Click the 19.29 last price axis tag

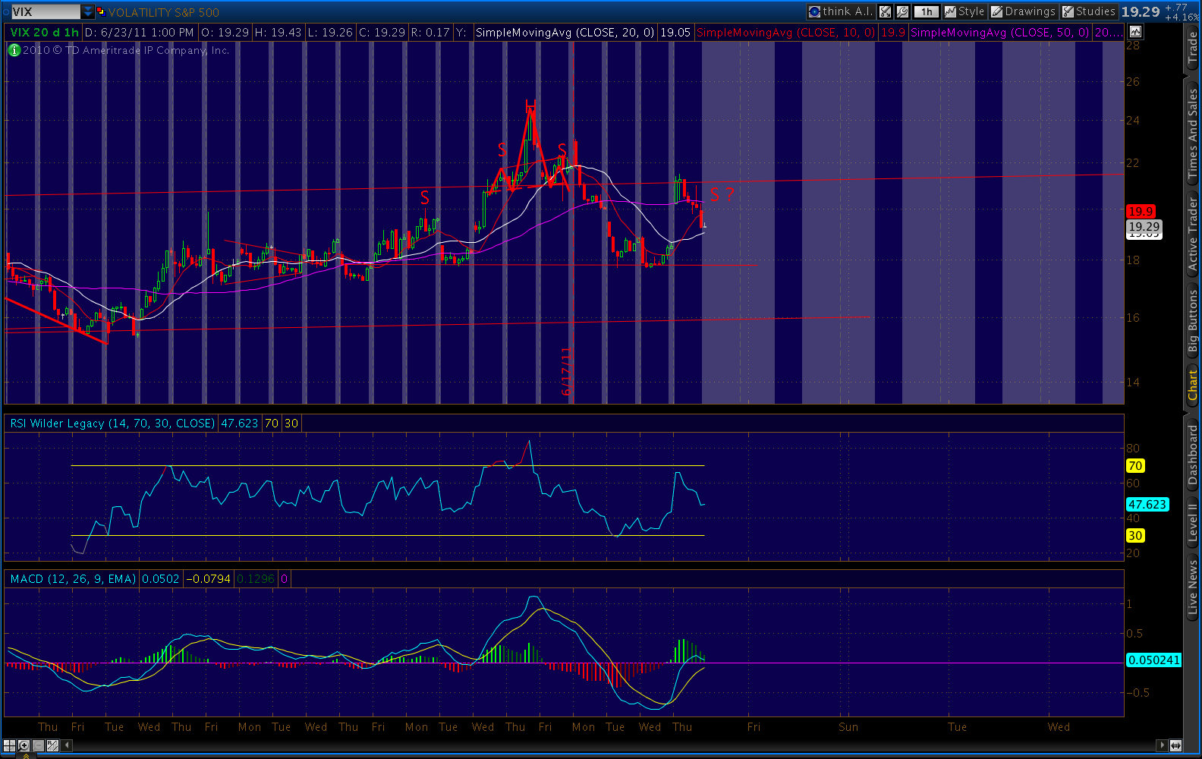click(x=1144, y=227)
